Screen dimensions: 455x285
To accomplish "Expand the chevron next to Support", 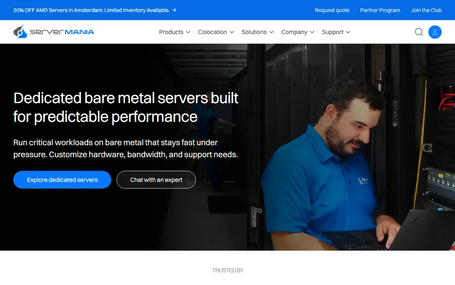I will coord(348,32).
